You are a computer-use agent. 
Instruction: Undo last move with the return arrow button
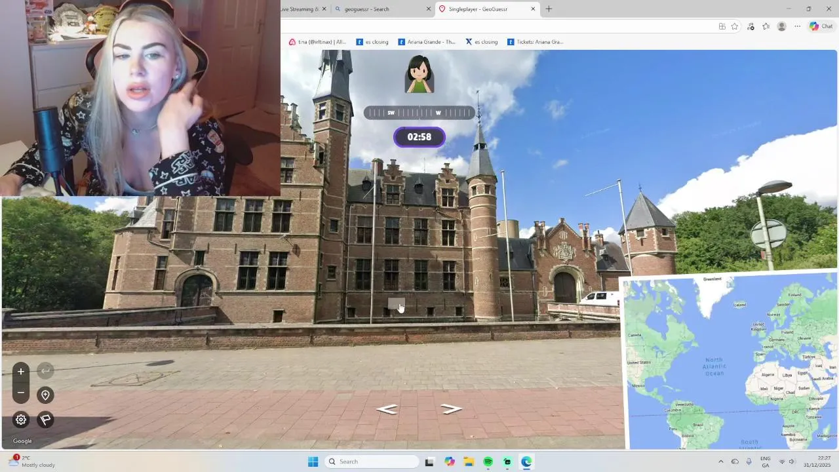[45, 372]
